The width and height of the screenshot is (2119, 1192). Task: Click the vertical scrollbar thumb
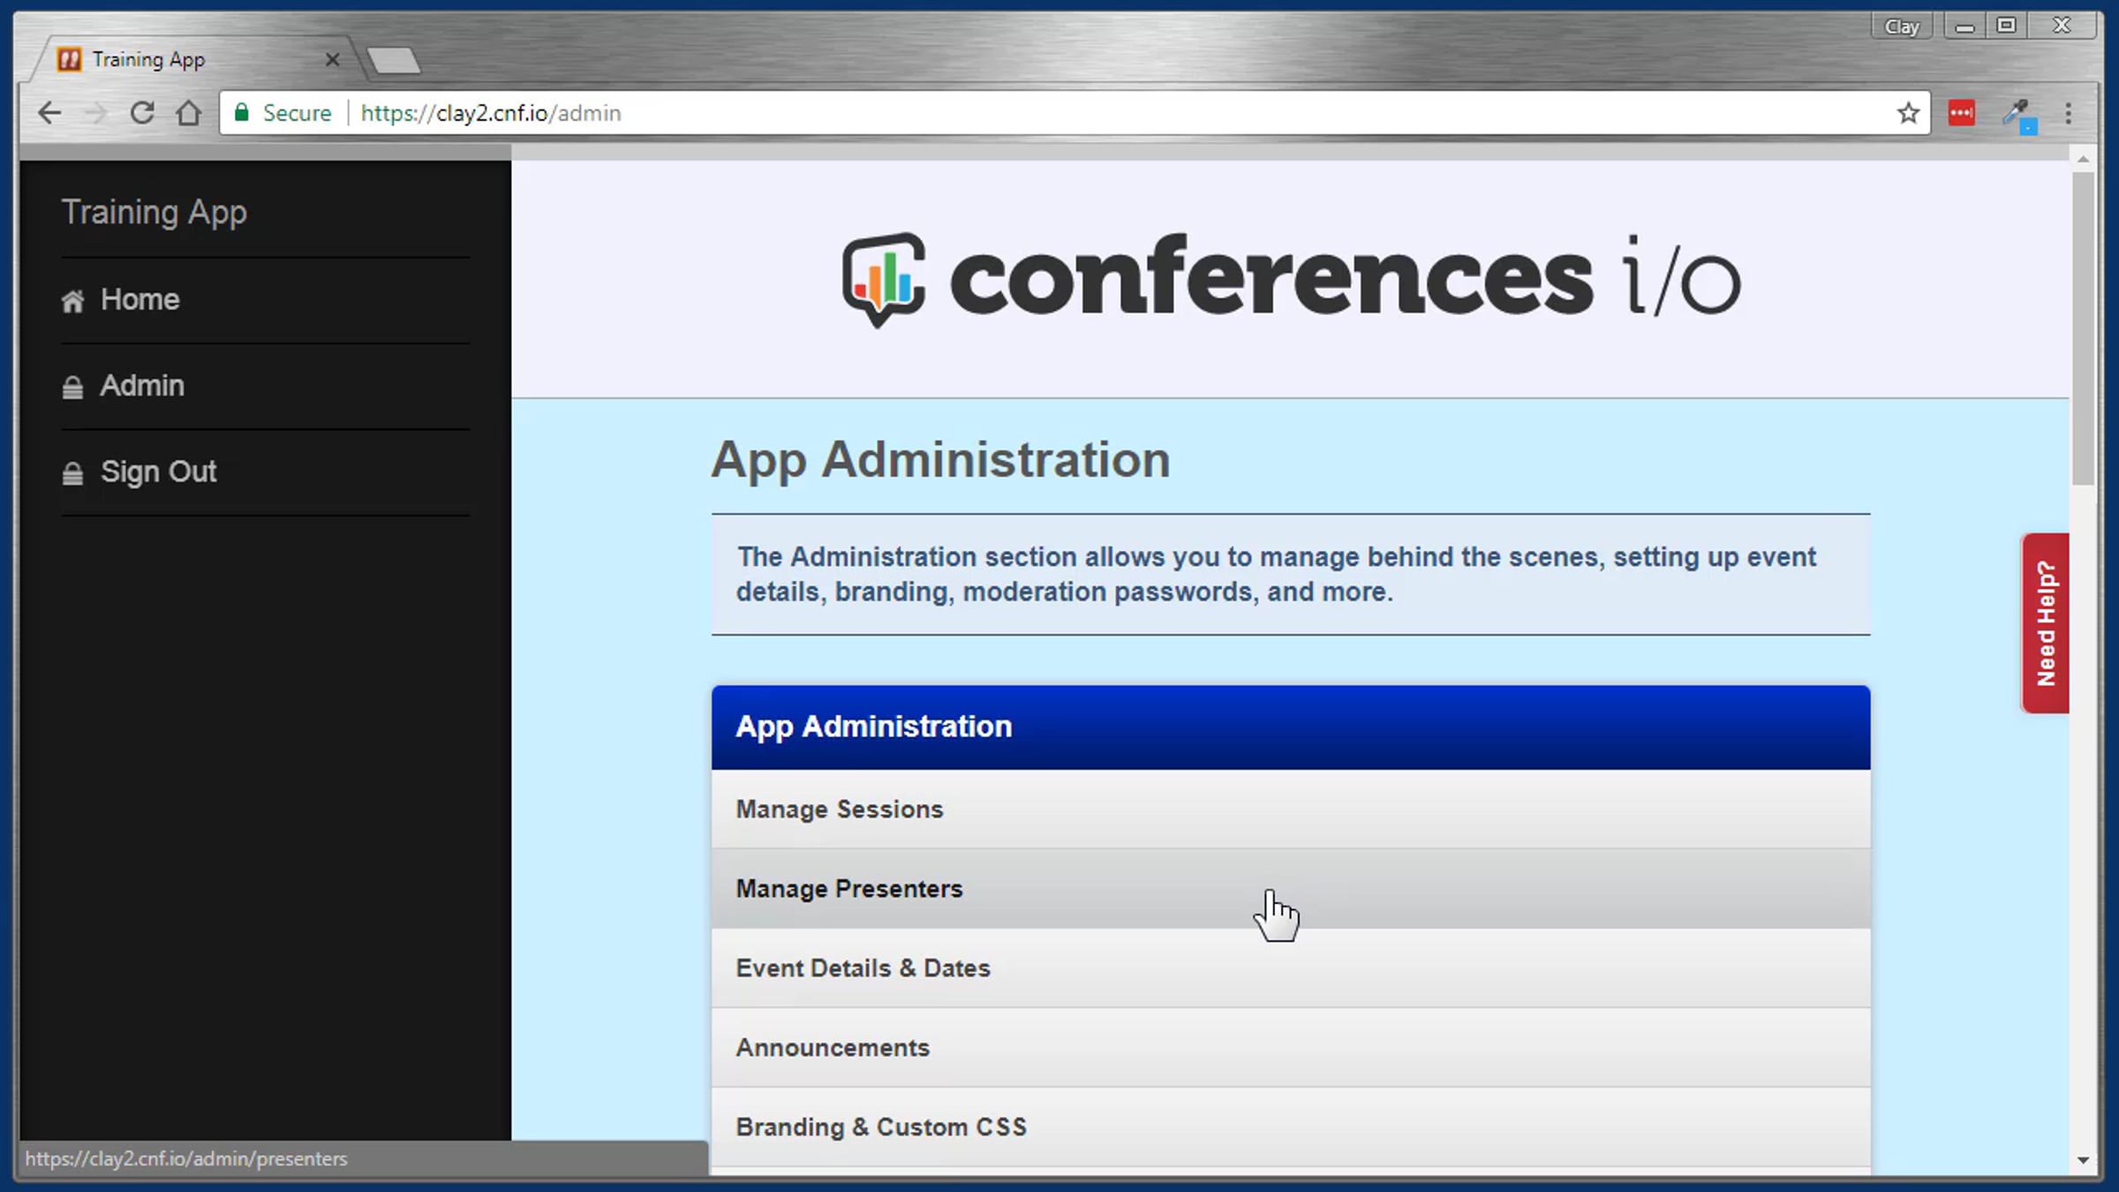(2084, 328)
